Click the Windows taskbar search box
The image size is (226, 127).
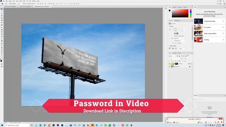17,125
